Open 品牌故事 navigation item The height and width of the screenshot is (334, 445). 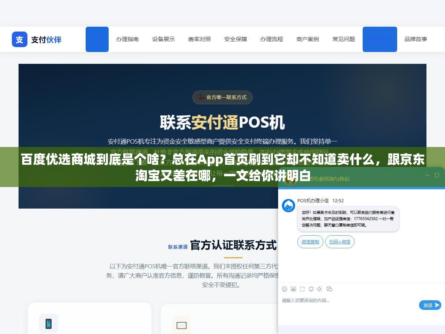click(x=416, y=39)
